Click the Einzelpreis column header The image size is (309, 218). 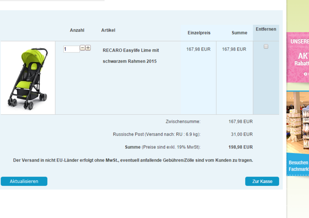pyautogui.click(x=199, y=33)
